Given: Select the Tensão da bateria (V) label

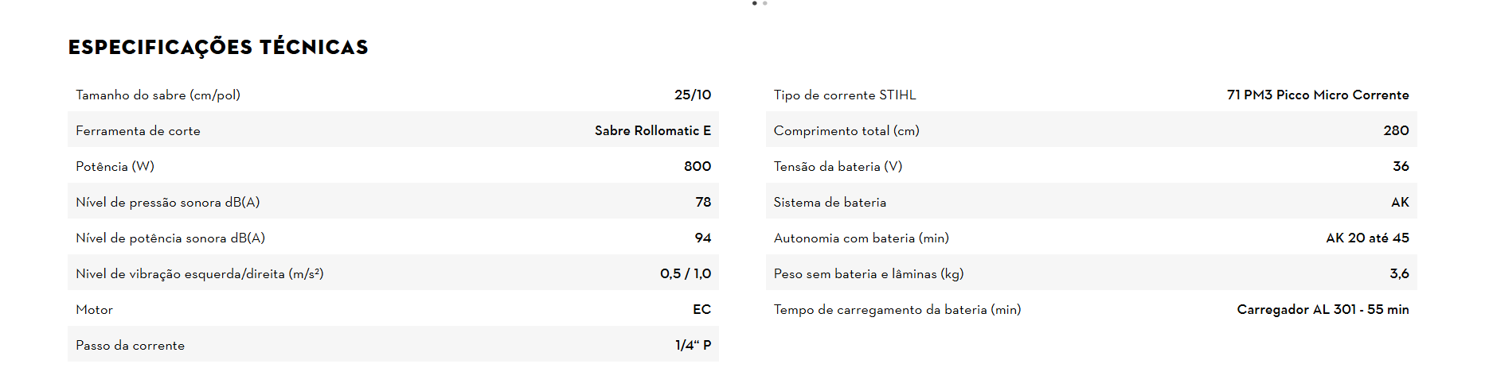Looking at the screenshot, I should (838, 166).
